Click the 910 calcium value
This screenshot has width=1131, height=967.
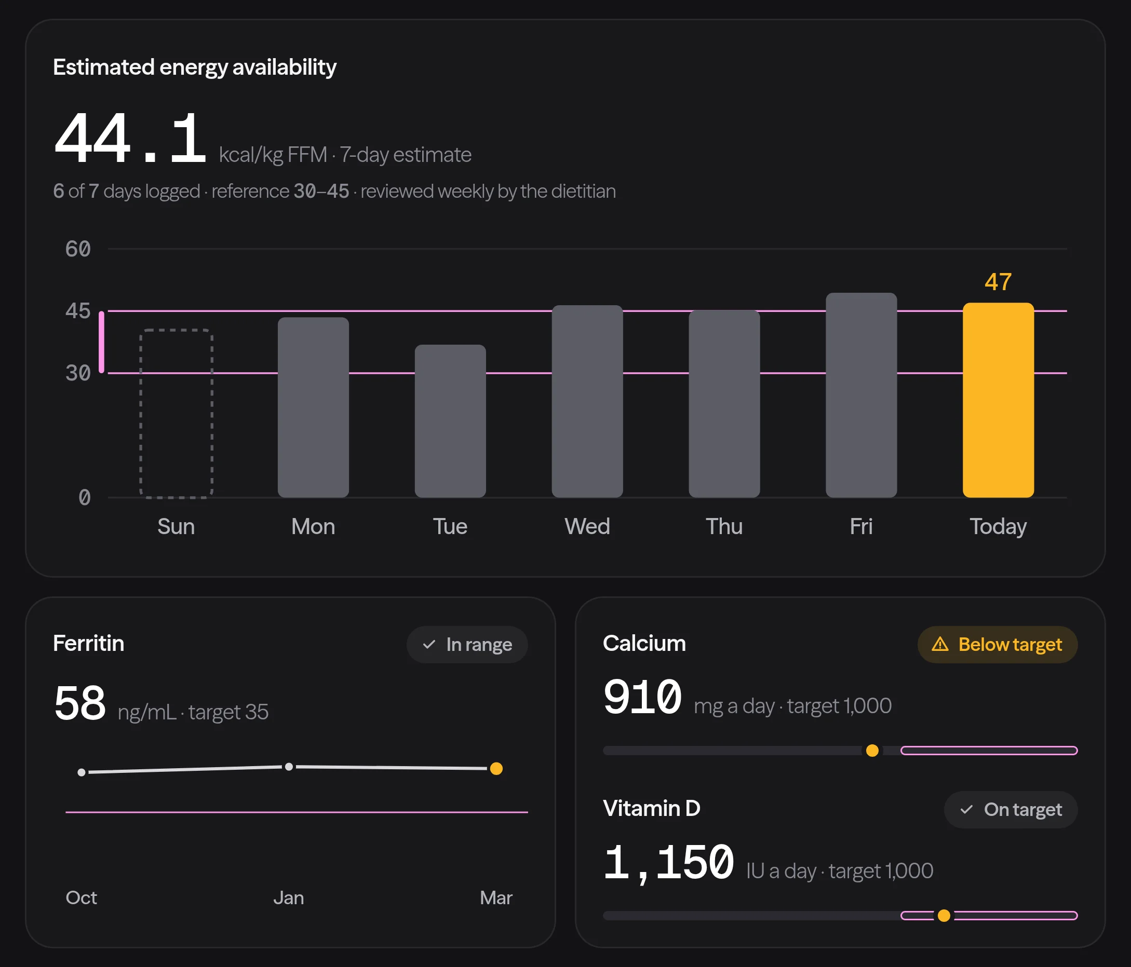[642, 697]
